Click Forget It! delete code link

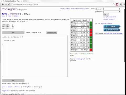coord(5,91)
